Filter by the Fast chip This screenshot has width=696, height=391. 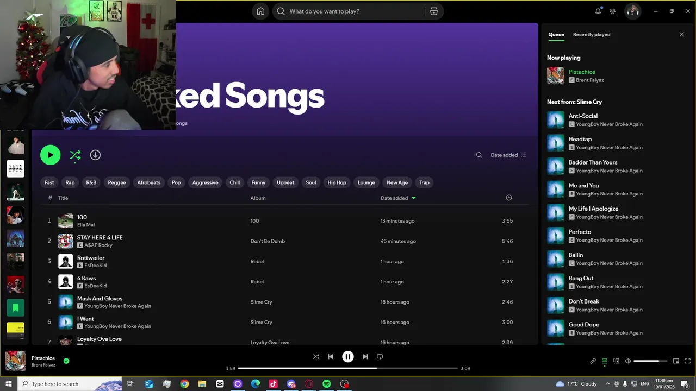[49, 182]
